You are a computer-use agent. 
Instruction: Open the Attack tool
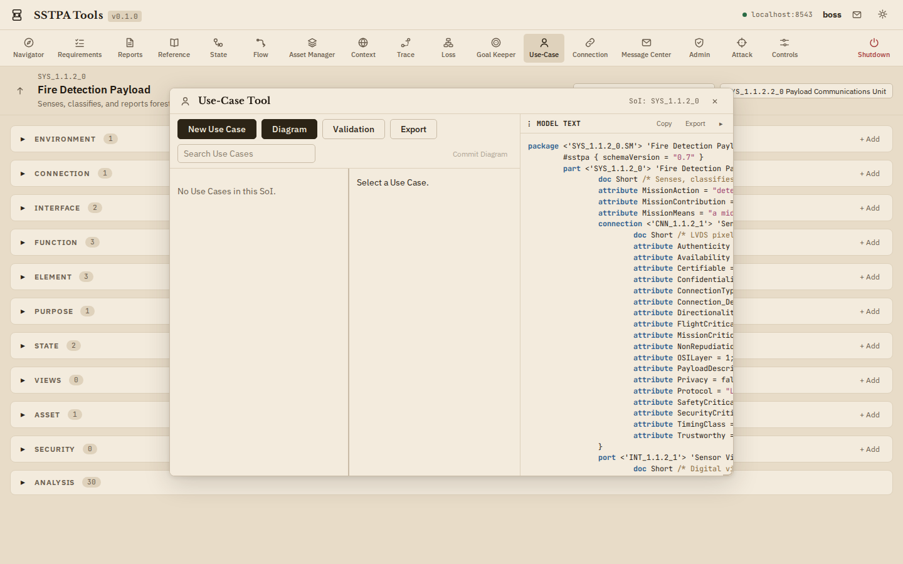(742, 48)
